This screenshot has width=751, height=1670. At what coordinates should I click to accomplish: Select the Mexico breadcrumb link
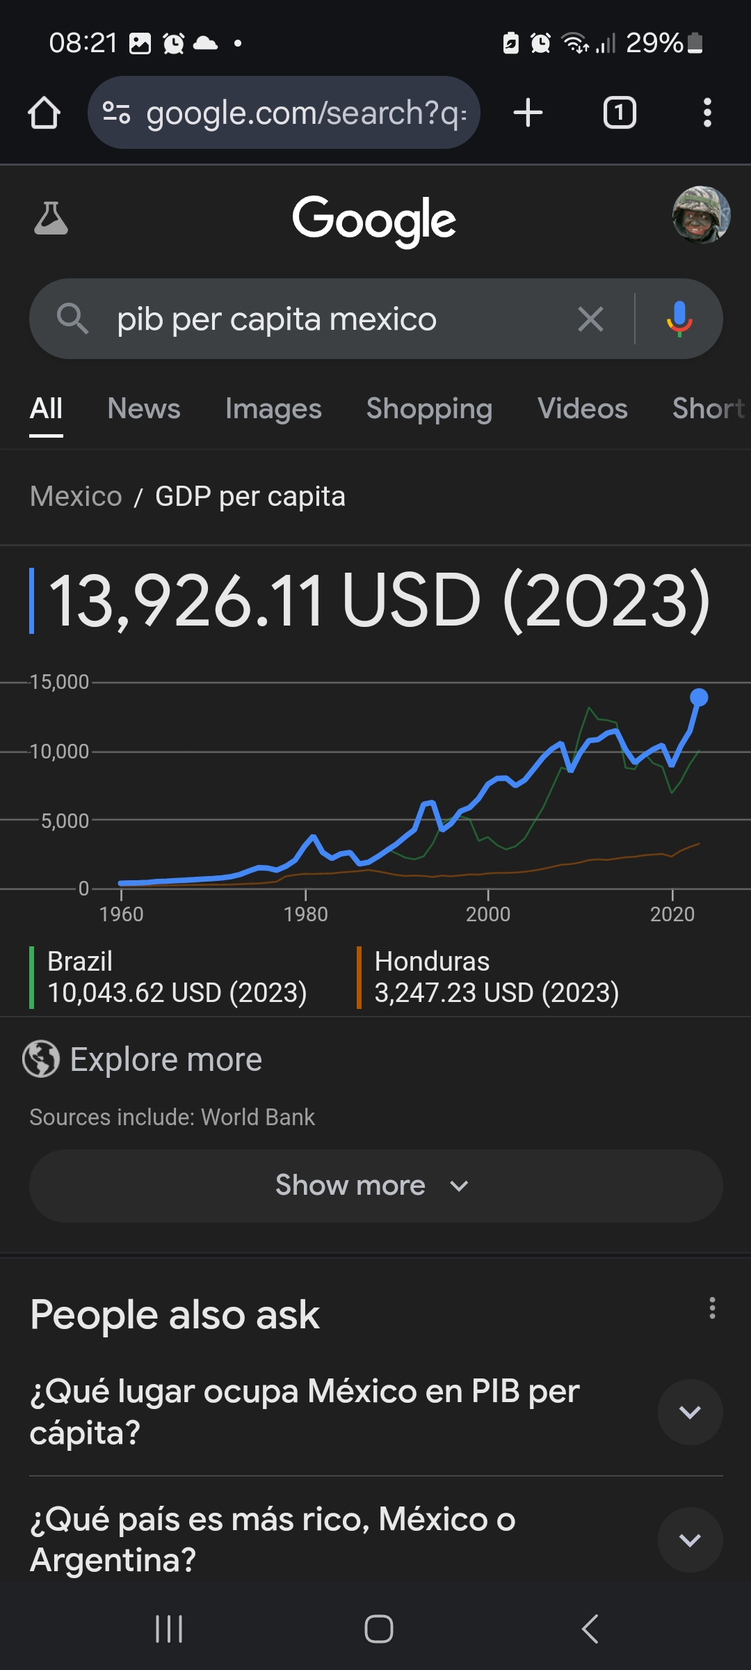[x=76, y=497]
